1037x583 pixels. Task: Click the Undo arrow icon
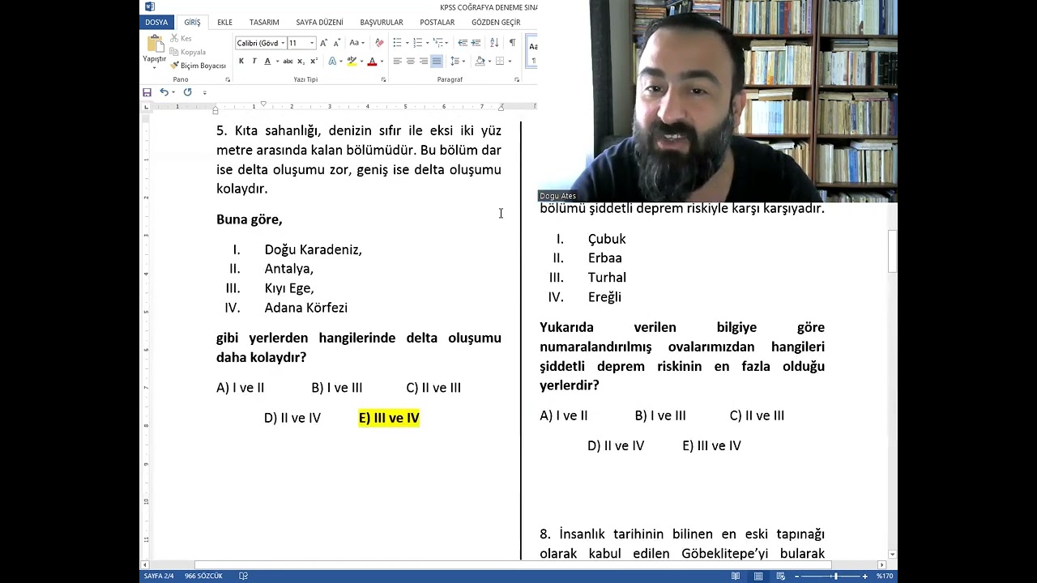point(164,92)
